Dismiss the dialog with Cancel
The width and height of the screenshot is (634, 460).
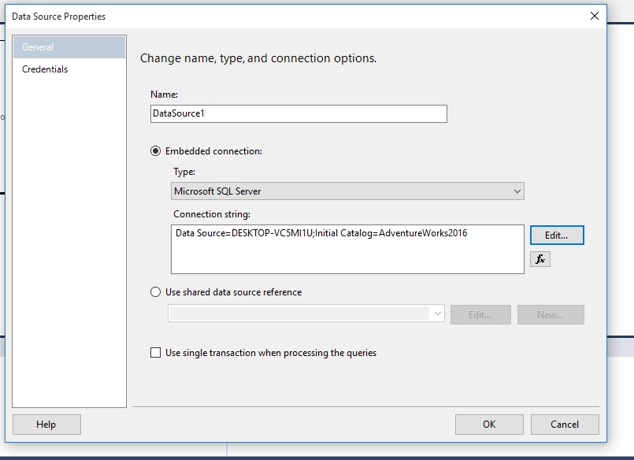point(564,424)
